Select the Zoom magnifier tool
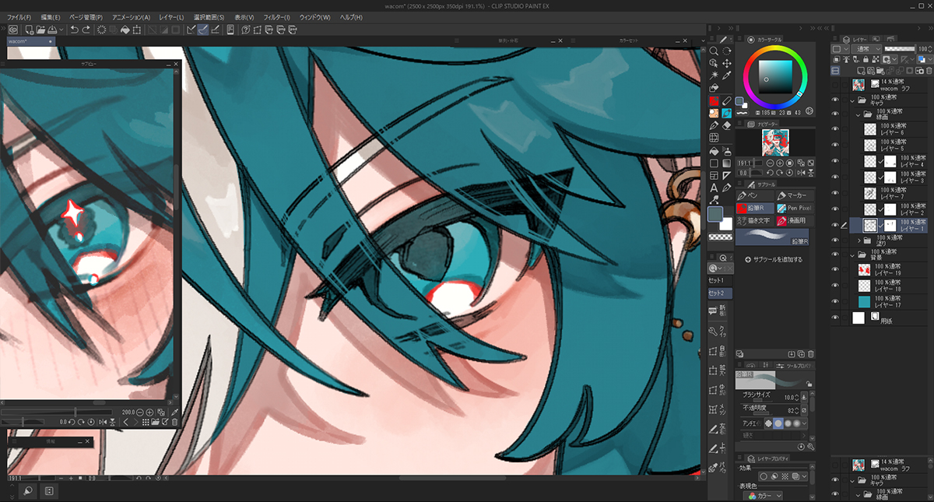Screen dimensions: 934x502 click(714, 51)
